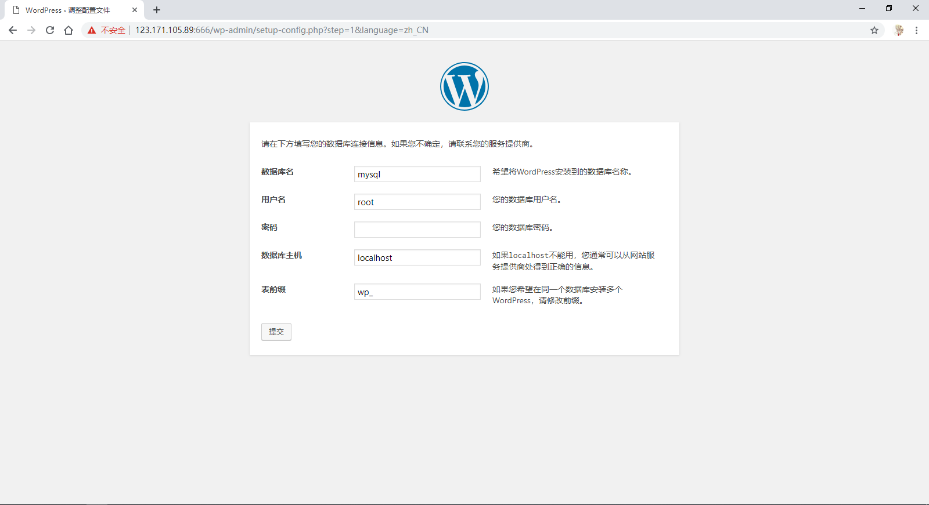
Task: Click the empty database password field
Action: point(417,230)
